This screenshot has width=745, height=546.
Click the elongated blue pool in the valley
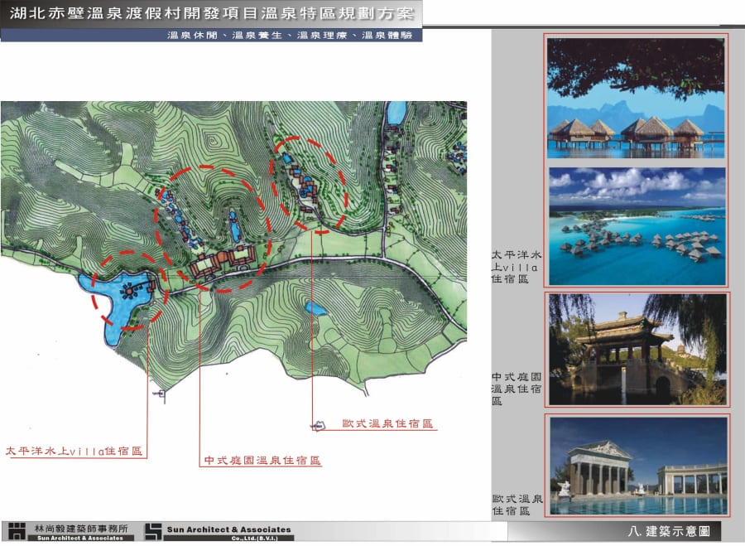[235, 227]
